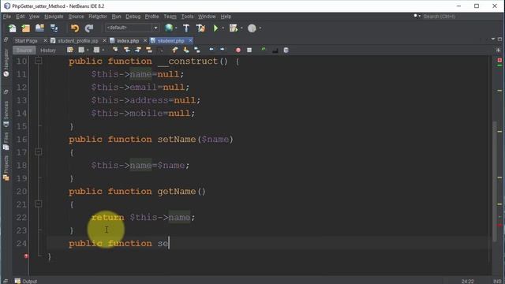The height and width of the screenshot is (284, 505).
Task: Open the <default> configuration combo box
Action: point(132,28)
